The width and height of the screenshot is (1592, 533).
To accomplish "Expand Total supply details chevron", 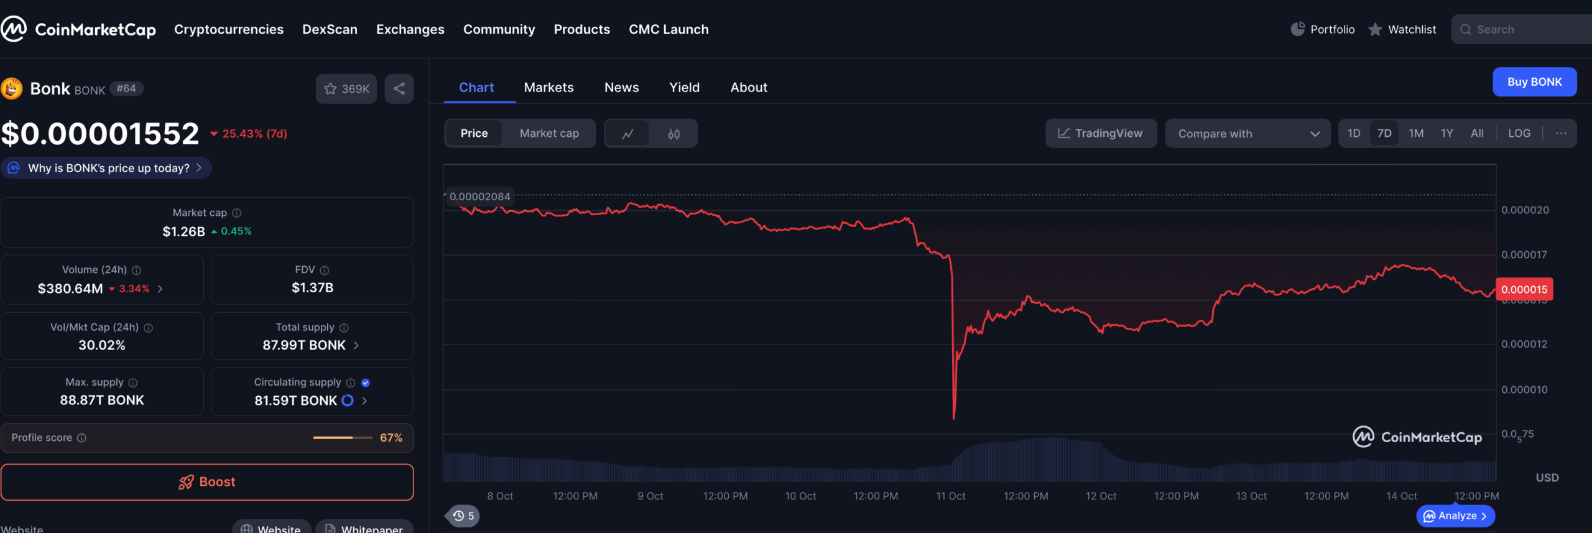I will click(x=356, y=345).
